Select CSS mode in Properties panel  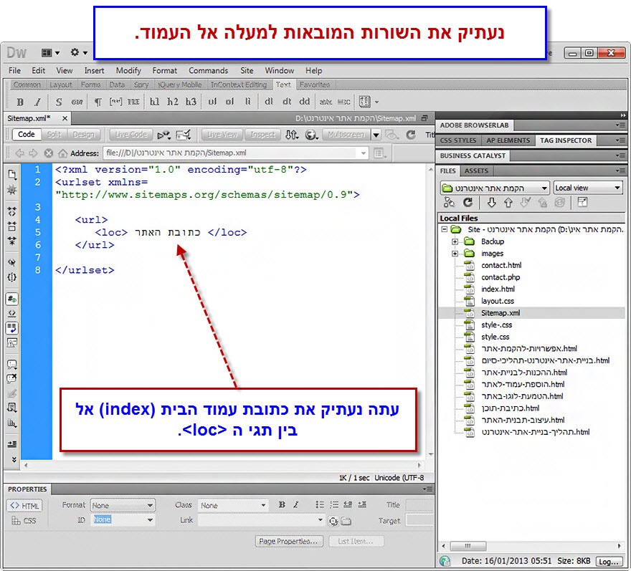click(x=24, y=521)
